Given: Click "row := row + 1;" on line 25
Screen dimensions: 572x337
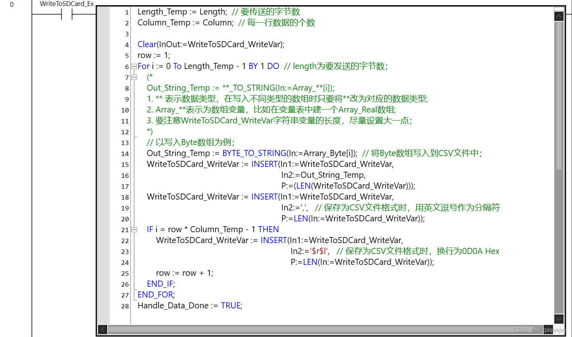Looking at the screenshot, I should (185, 273).
